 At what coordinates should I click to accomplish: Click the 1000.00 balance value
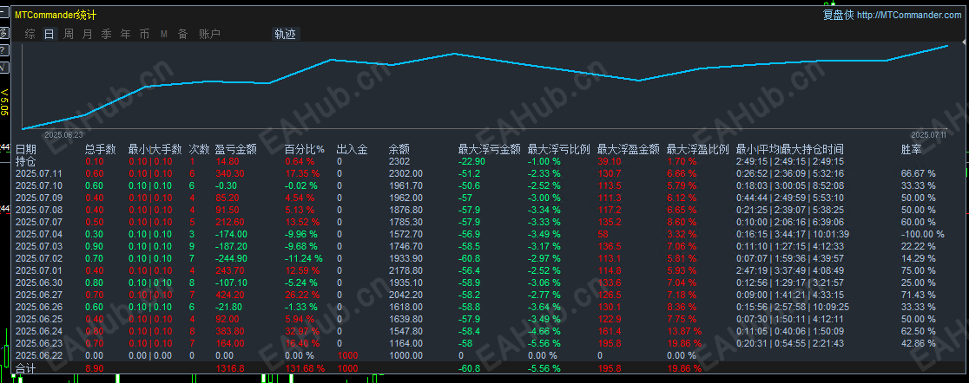(x=405, y=356)
